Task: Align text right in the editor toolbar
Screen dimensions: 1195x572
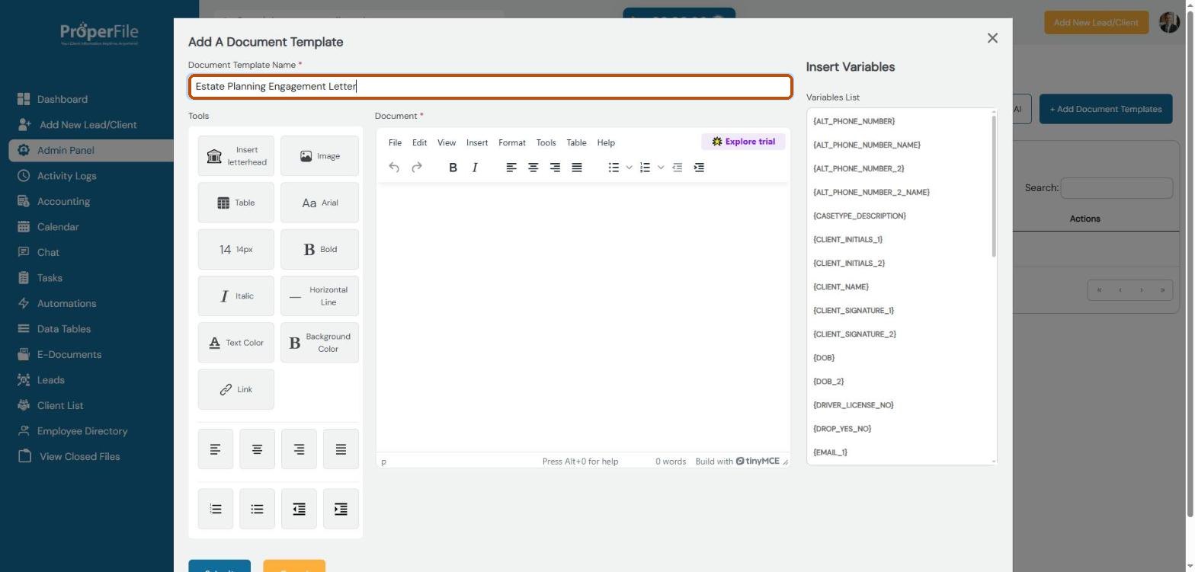Action: click(555, 168)
